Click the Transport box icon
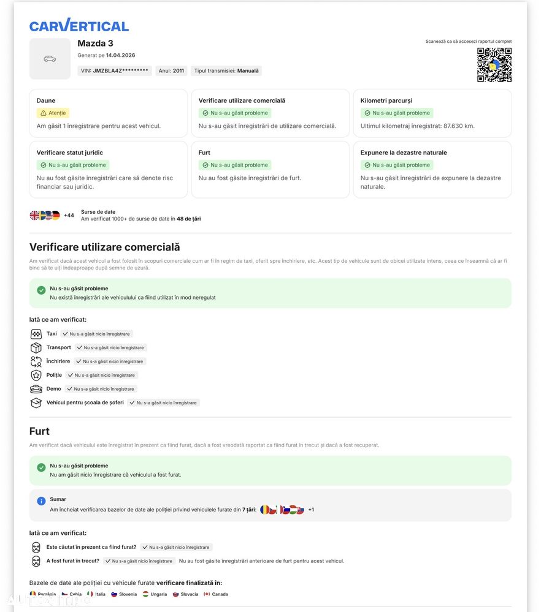 coord(36,348)
